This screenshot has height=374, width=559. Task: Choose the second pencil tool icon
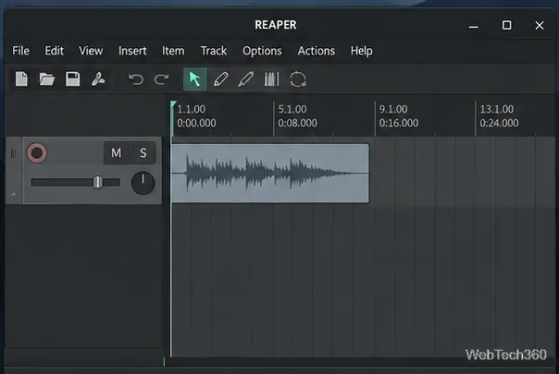(x=246, y=79)
